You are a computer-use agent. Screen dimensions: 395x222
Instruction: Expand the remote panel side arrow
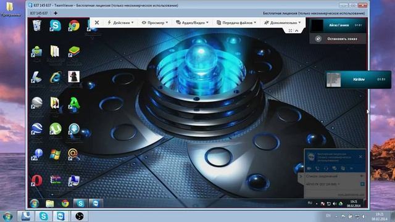point(301,176)
